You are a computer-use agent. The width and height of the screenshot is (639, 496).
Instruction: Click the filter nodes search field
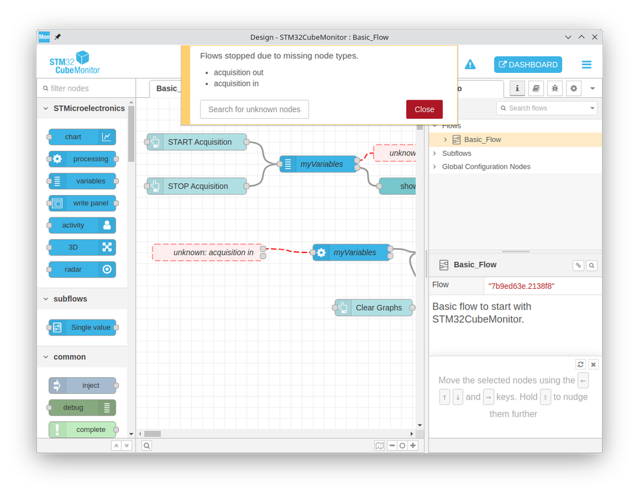pos(86,88)
